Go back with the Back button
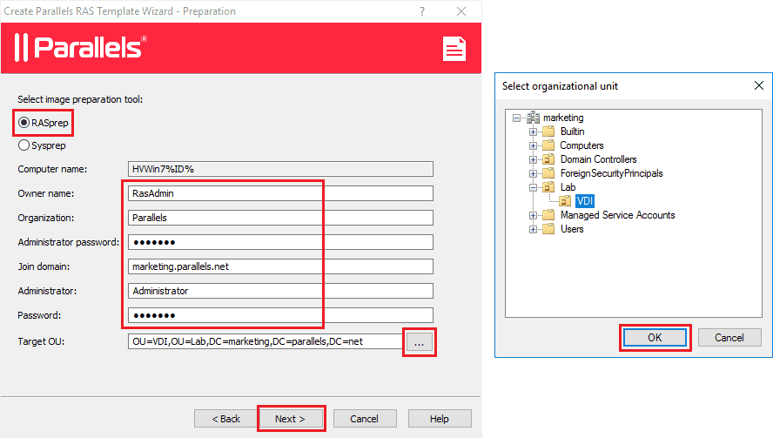 (225, 419)
